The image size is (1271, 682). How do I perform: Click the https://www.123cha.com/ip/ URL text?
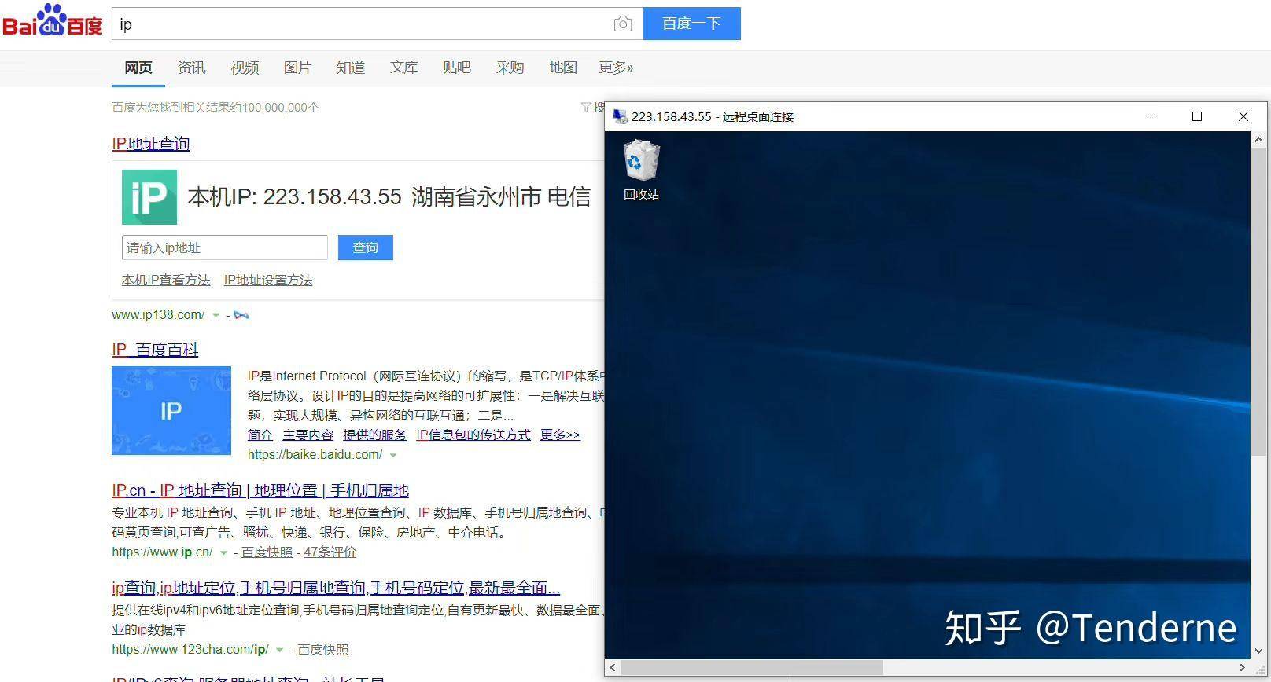[x=190, y=650]
